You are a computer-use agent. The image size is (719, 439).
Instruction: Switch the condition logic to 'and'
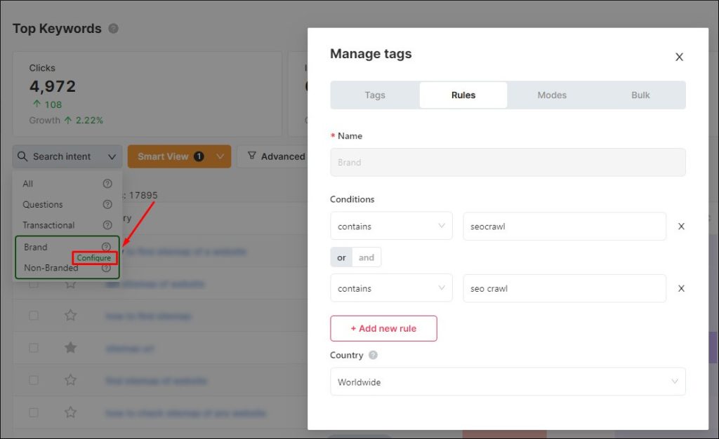pos(367,257)
